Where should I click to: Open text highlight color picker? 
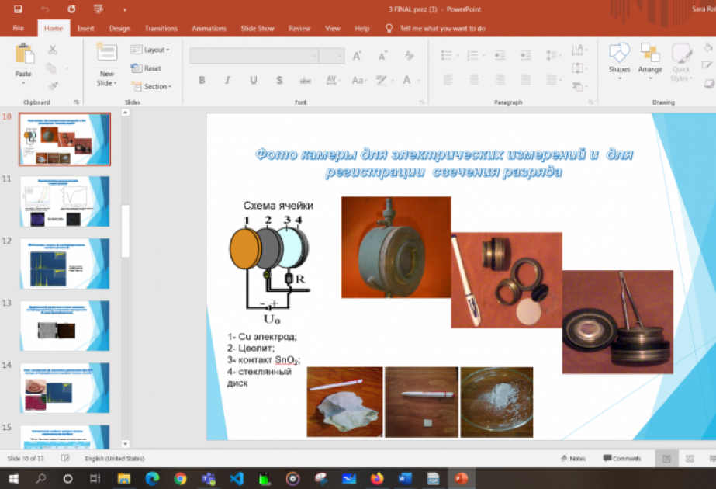point(383,81)
